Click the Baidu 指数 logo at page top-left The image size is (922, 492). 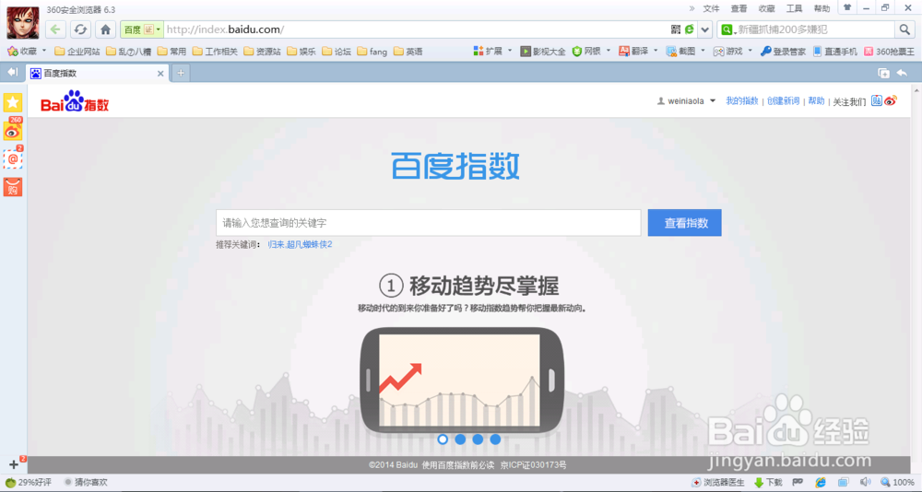pos(75,101)
